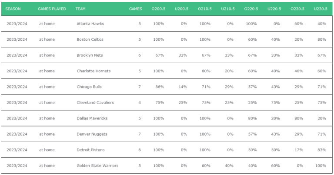Click the SEASON column header
334x175 pixels.
click(13, 9)
